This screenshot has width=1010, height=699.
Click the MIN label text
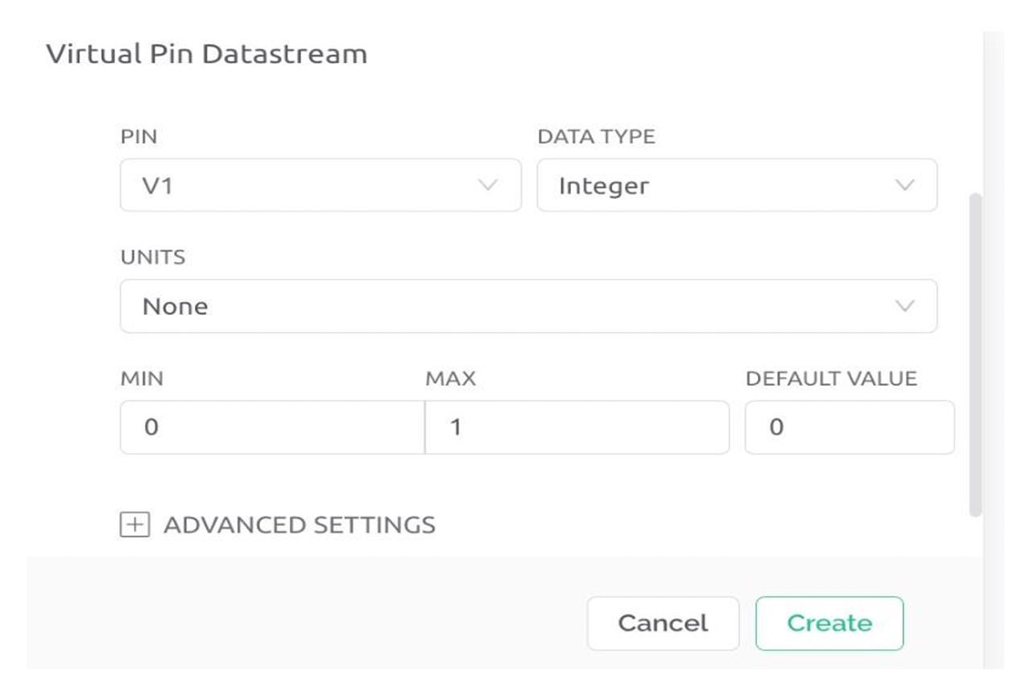(142, 378)
